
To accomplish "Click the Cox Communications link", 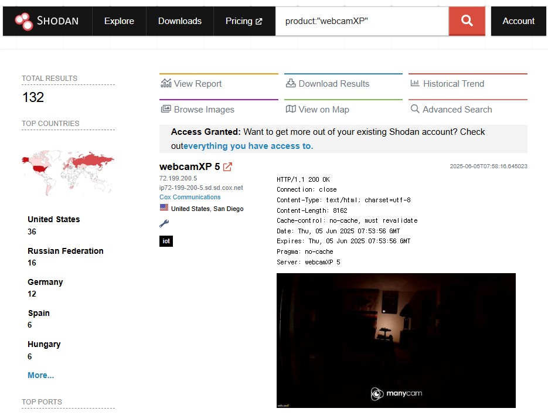I will 190,197.
